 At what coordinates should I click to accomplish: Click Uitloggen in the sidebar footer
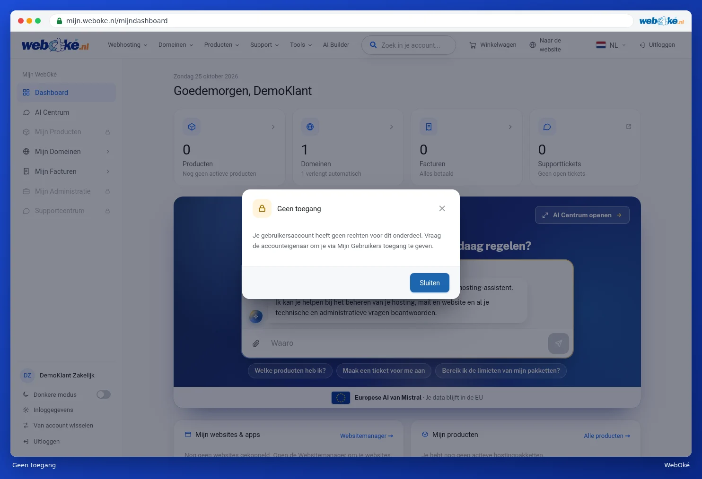tap(46, 442)
